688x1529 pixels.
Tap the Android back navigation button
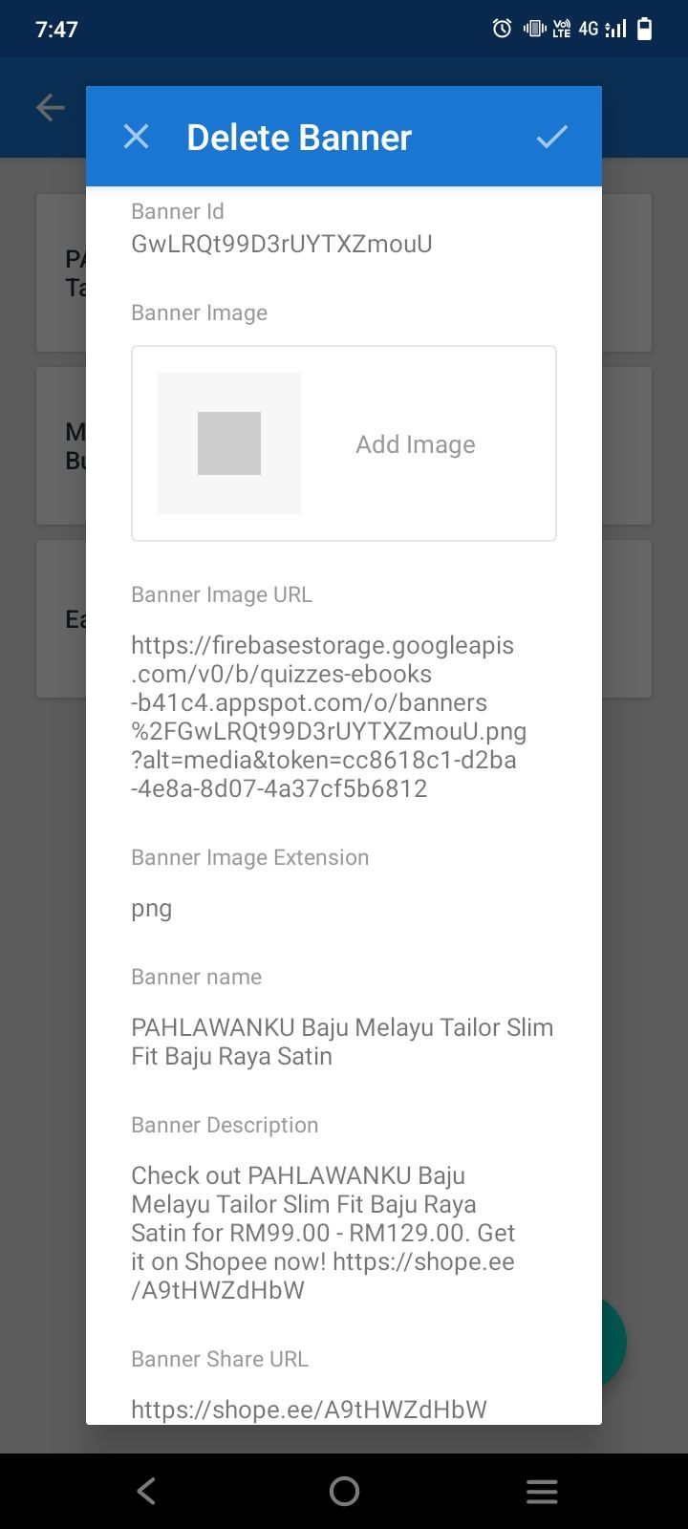point(146,1491)
